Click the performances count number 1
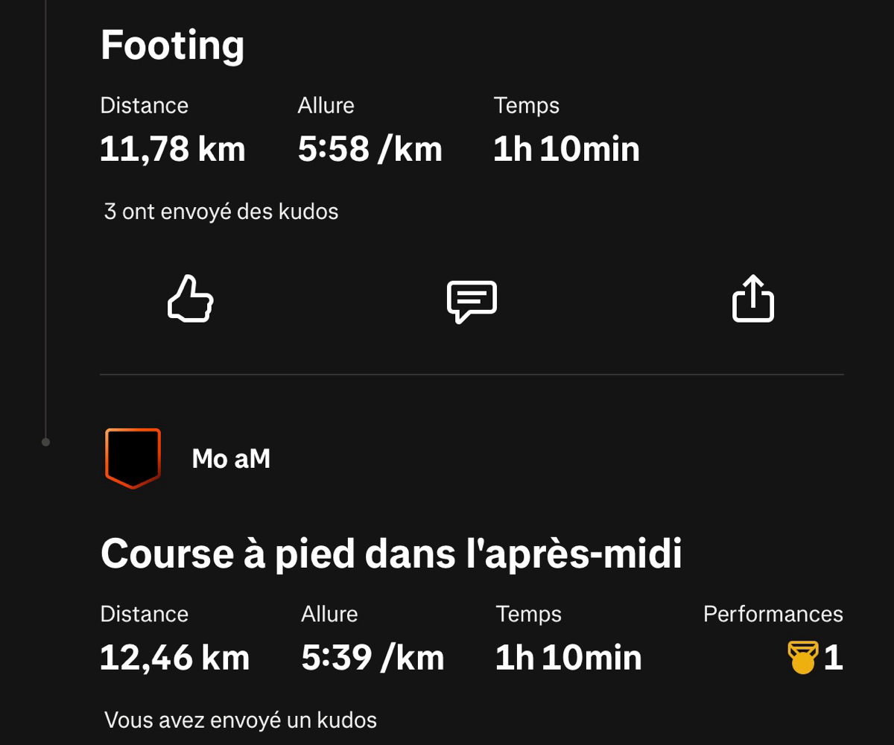 (833, 658)
